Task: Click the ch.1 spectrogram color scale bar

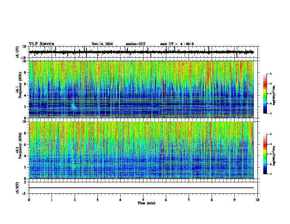Action: pyautogui.click(x=265, y=94)
